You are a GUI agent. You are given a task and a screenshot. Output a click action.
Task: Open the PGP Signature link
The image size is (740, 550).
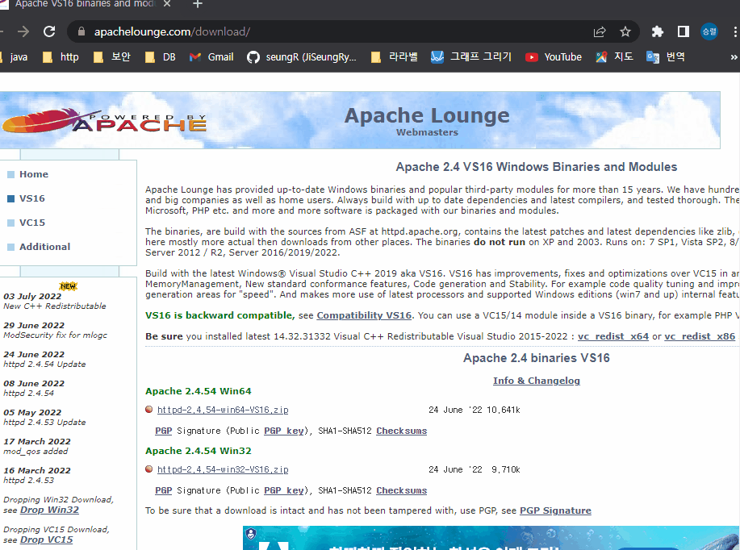tap(555, 510)
